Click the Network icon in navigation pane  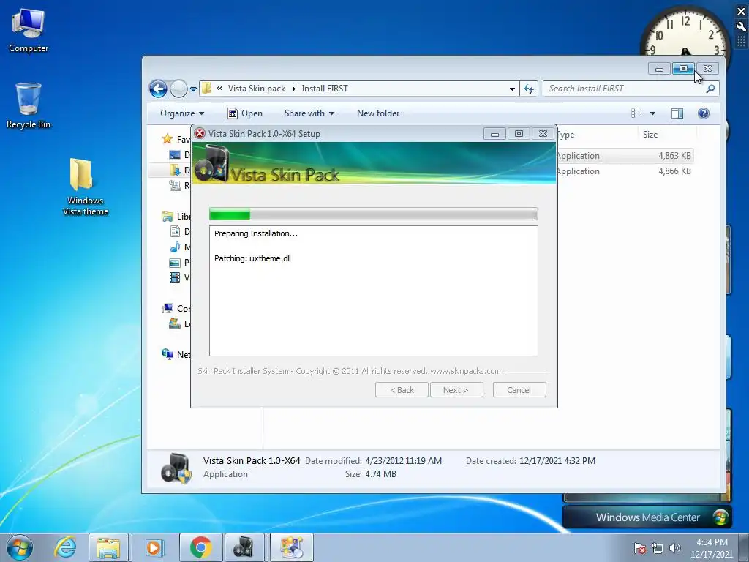tap(168, 354)
